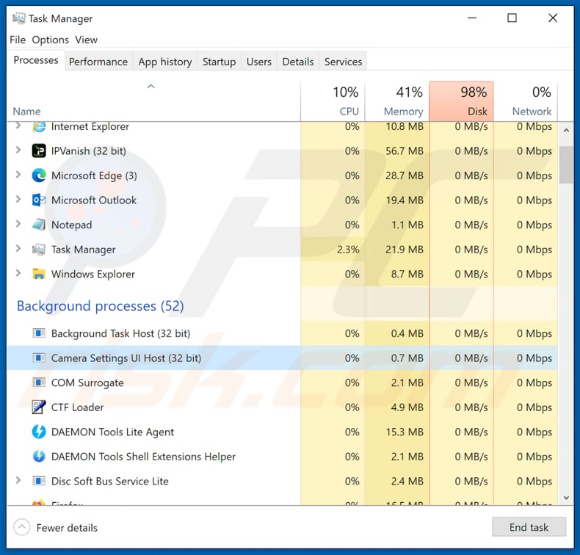The height and width of the screenshot is (555, 580).
Task: Select the Notepad process name
Action: click(71, 225)
